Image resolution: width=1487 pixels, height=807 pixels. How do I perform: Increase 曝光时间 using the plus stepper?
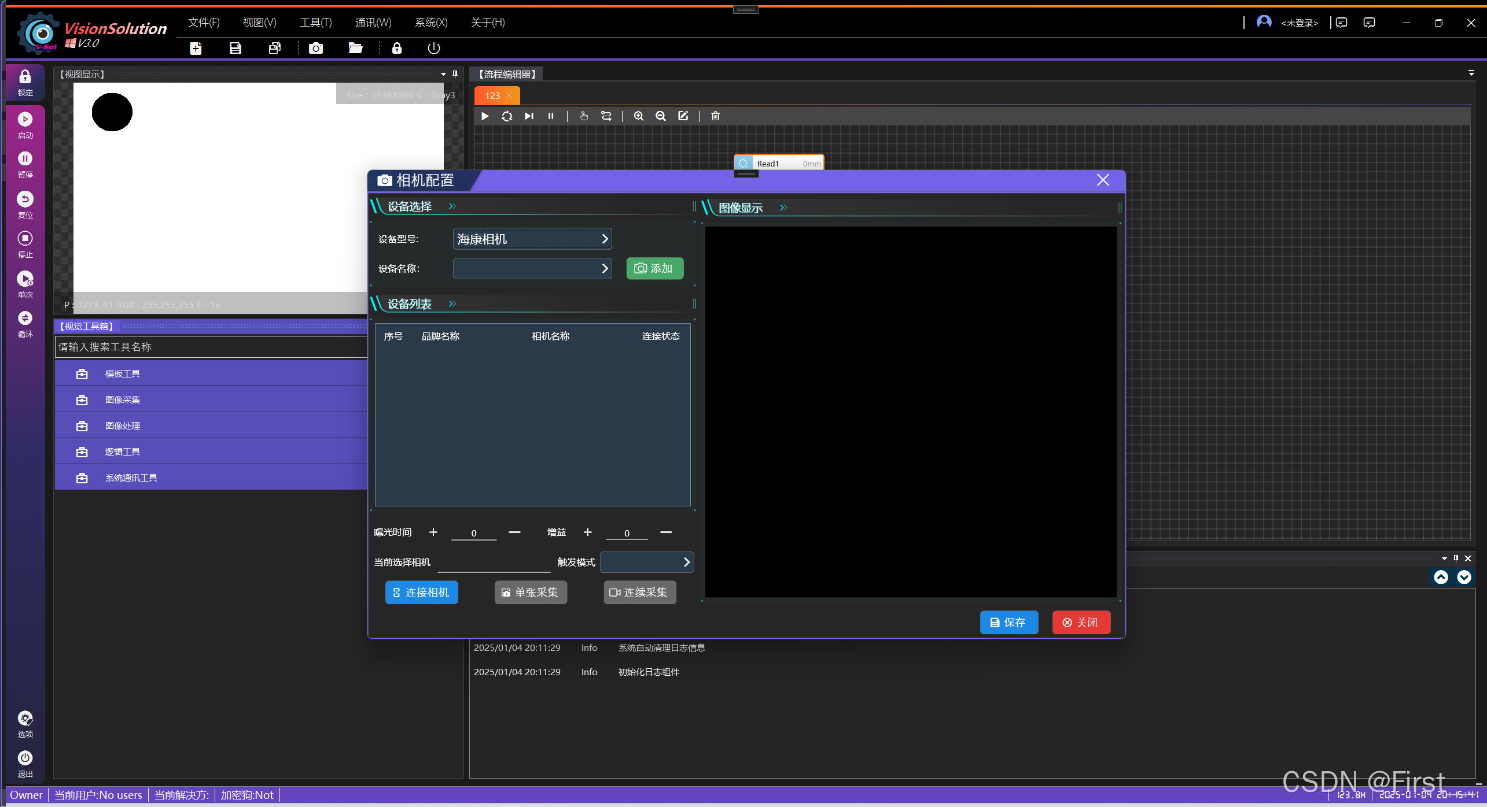point(433,532)
